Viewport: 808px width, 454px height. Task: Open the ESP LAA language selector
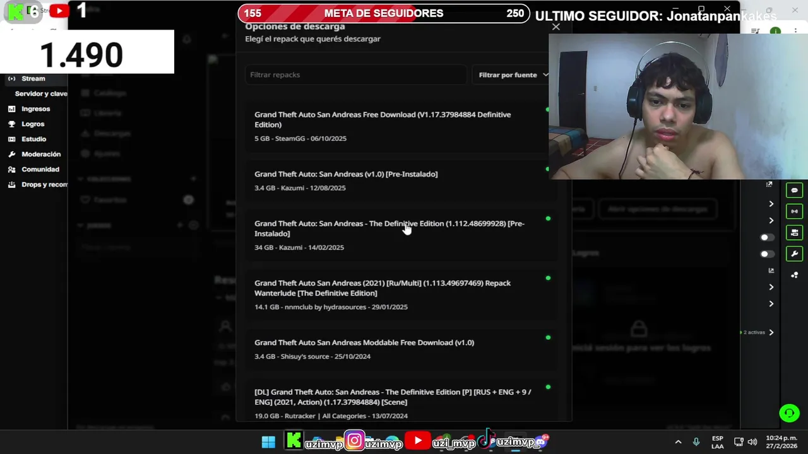pyautogui.click(x=718, y=442)
